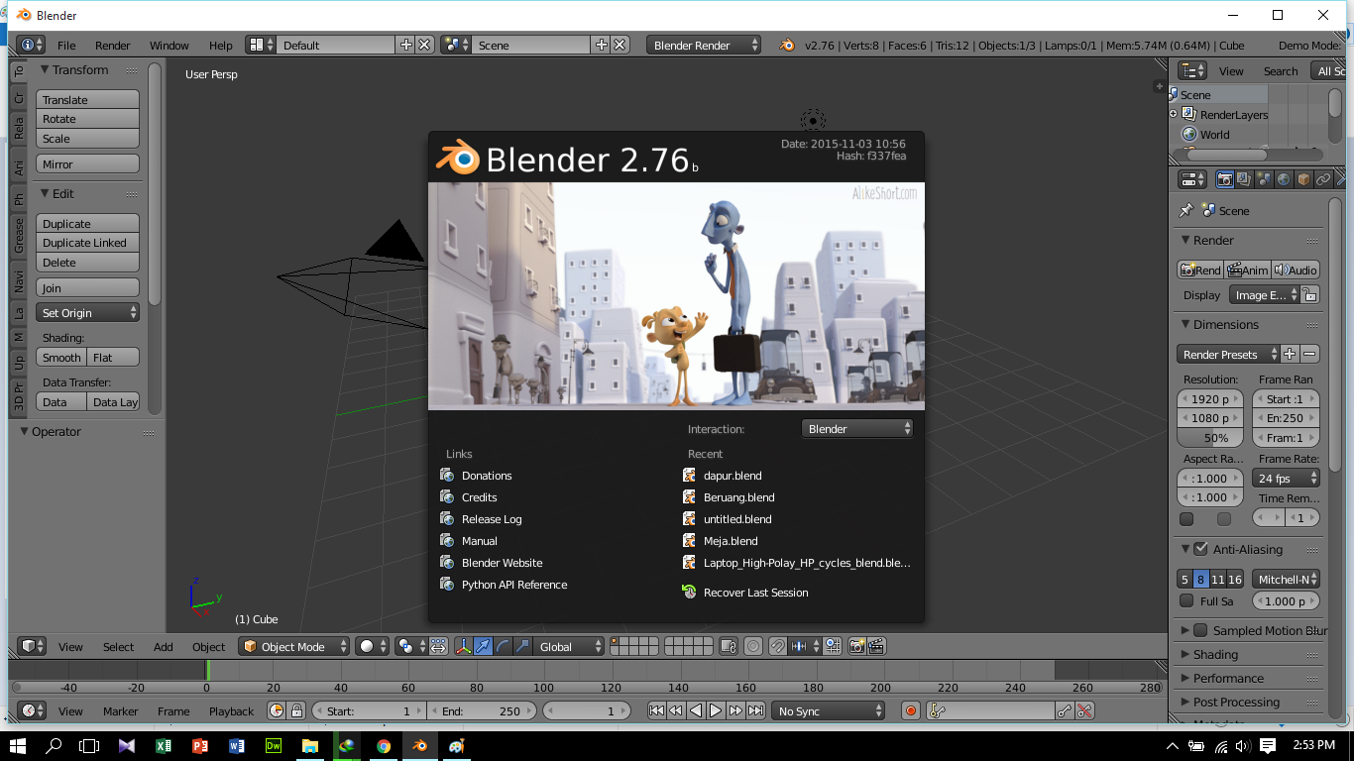Click the Duplicate Linked button
This screenshot has height=761, width=1354.
pyautogui.click(x=88, y=243)
